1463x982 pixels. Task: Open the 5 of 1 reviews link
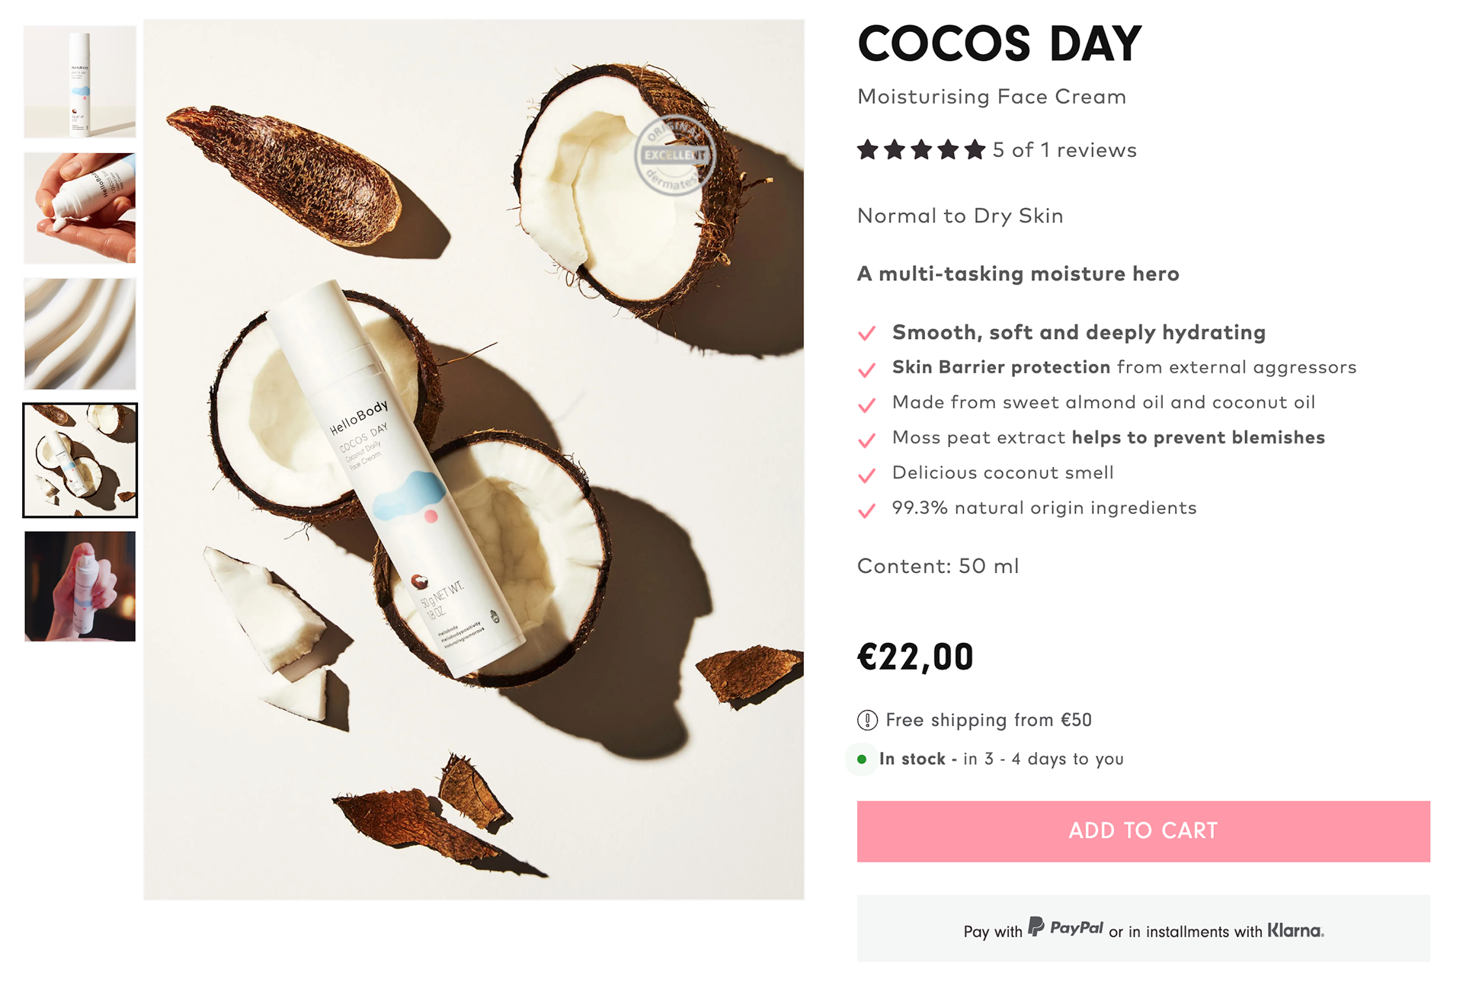[x=1064, y=150]
